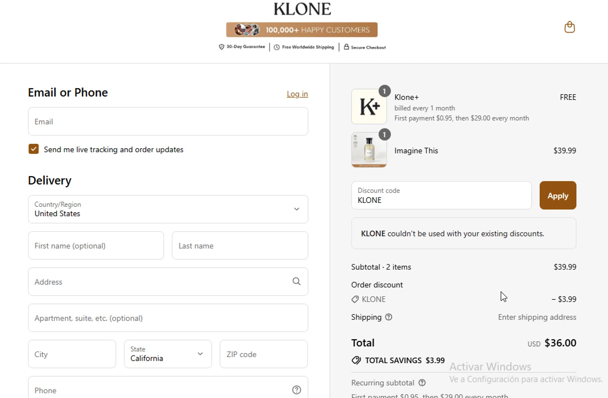The width and height of the screenshot is (608, 398).
Task: Click the 'Email or Phone' heading
Action: (68, 92)
